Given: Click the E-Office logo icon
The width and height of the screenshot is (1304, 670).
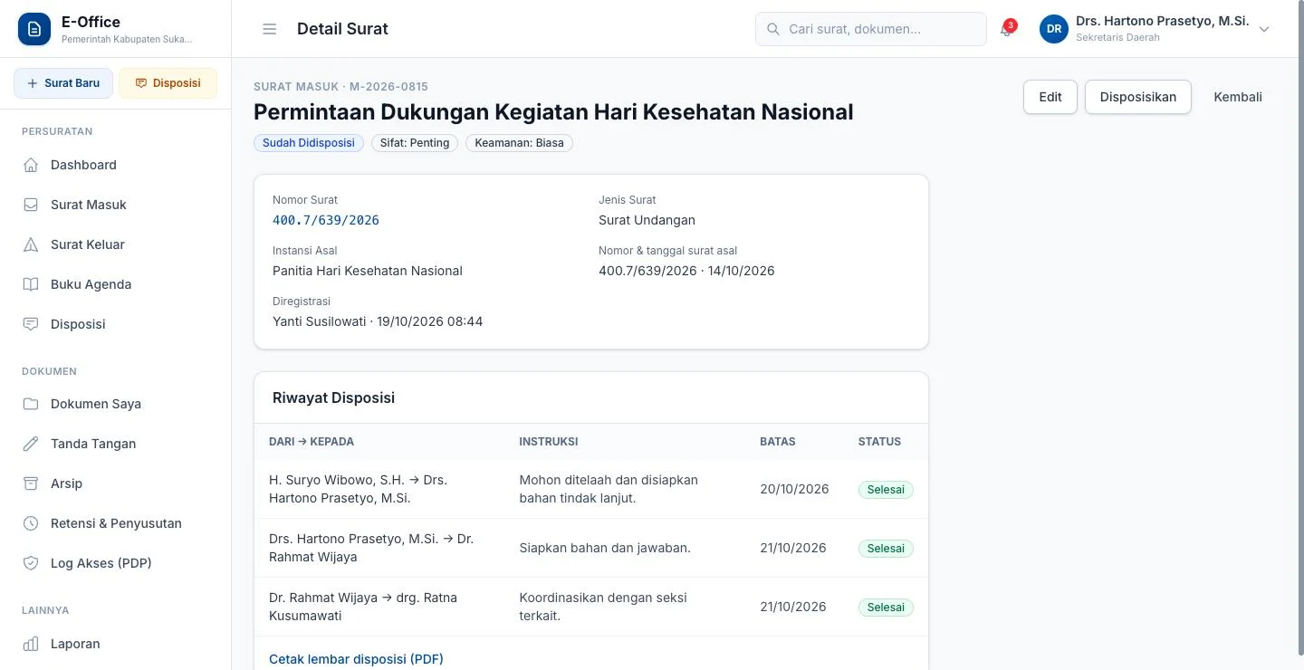Looking at the screenshot, I should [x=34, y=29].
